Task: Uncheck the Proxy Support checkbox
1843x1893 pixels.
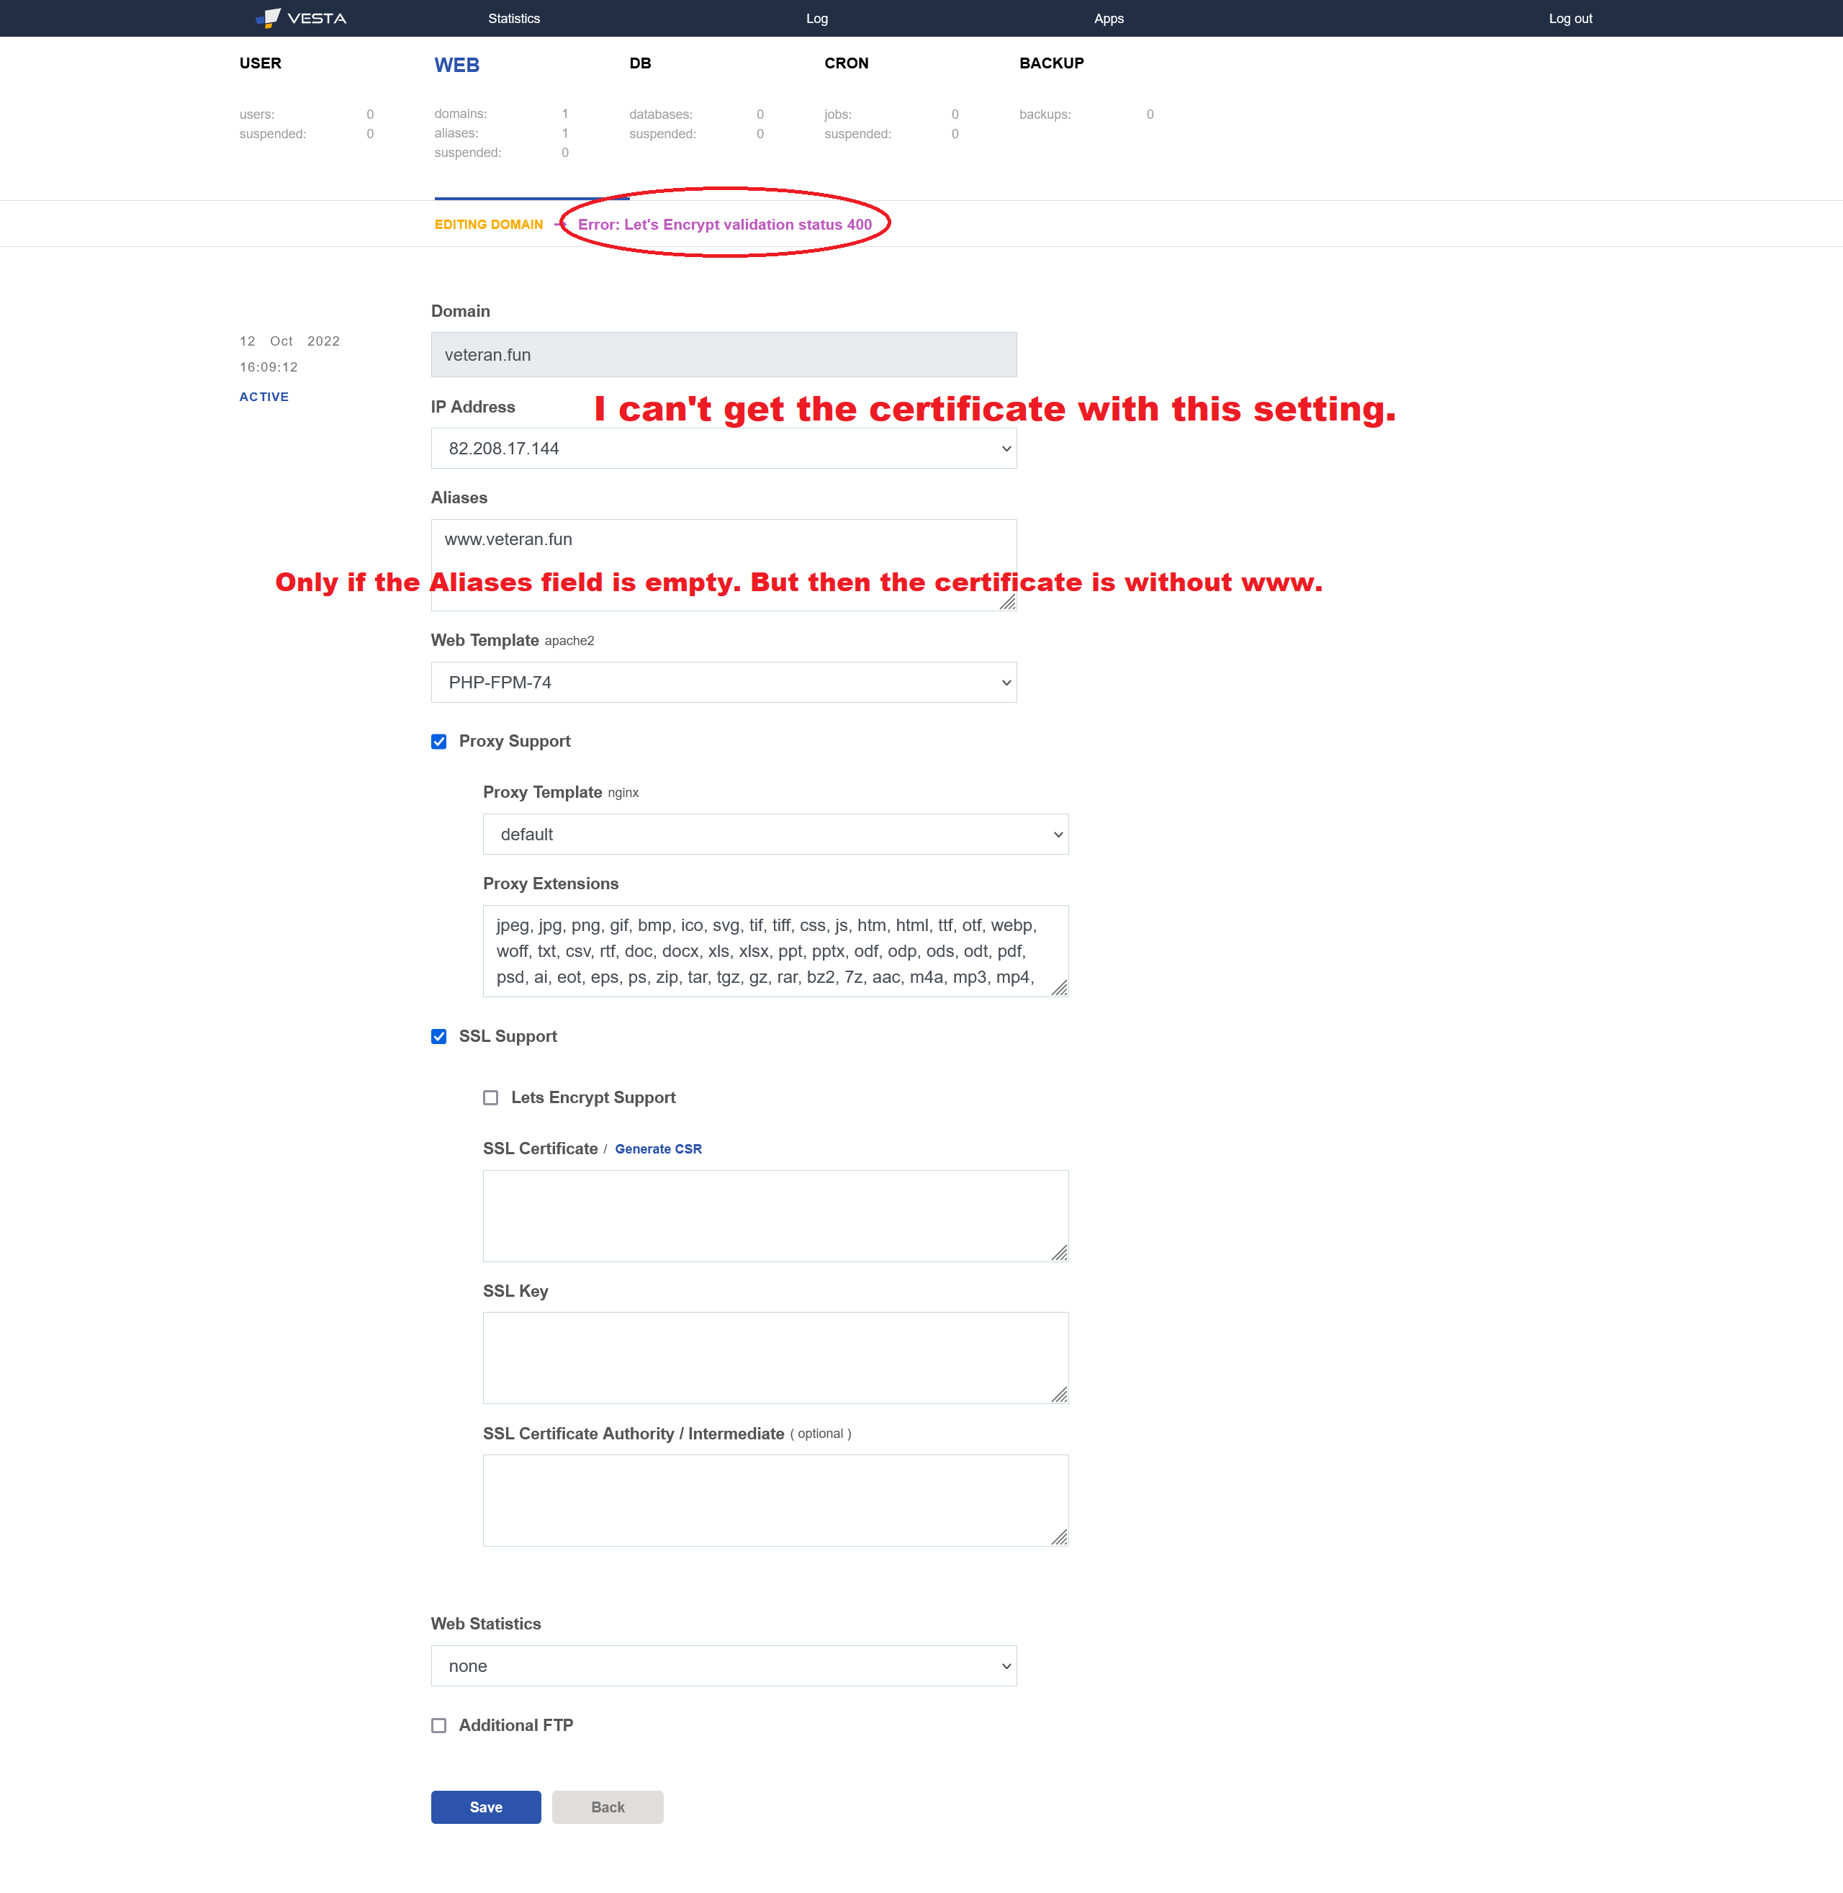Action: 438,741
